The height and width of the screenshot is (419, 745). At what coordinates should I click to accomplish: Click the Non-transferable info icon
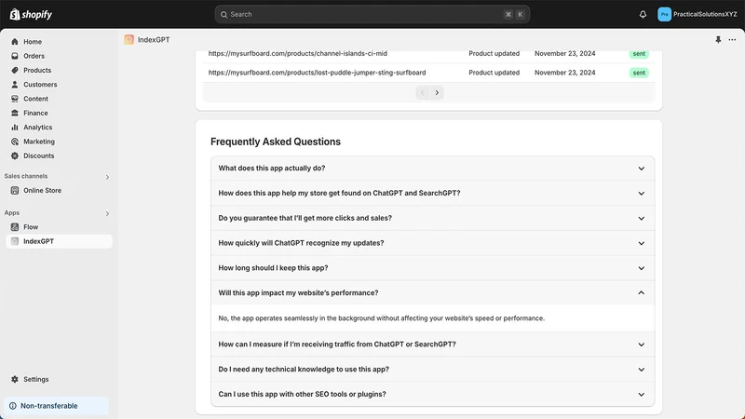(13, 406)
